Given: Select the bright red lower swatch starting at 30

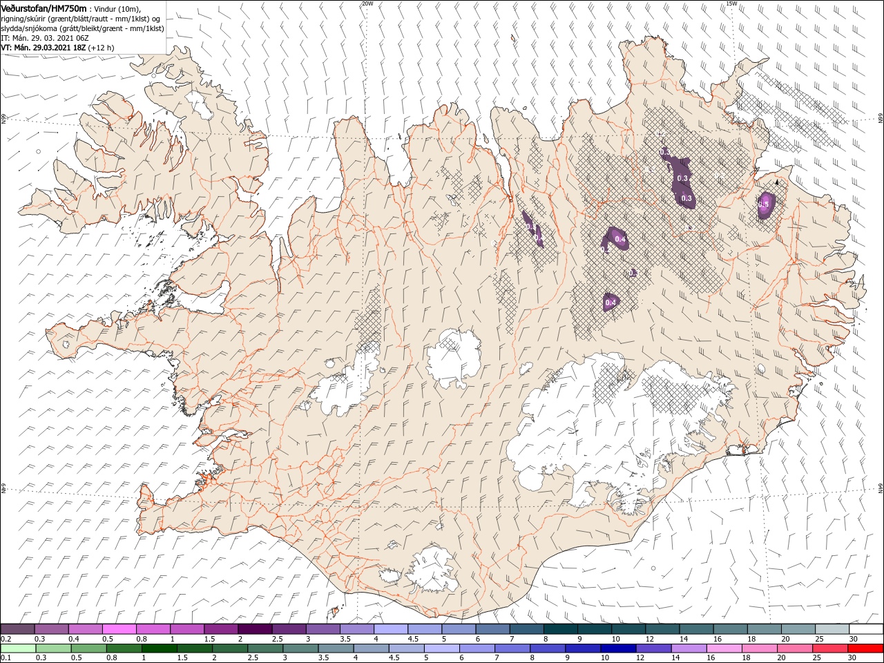Looking at the screenshot, I should click(866, 648).
